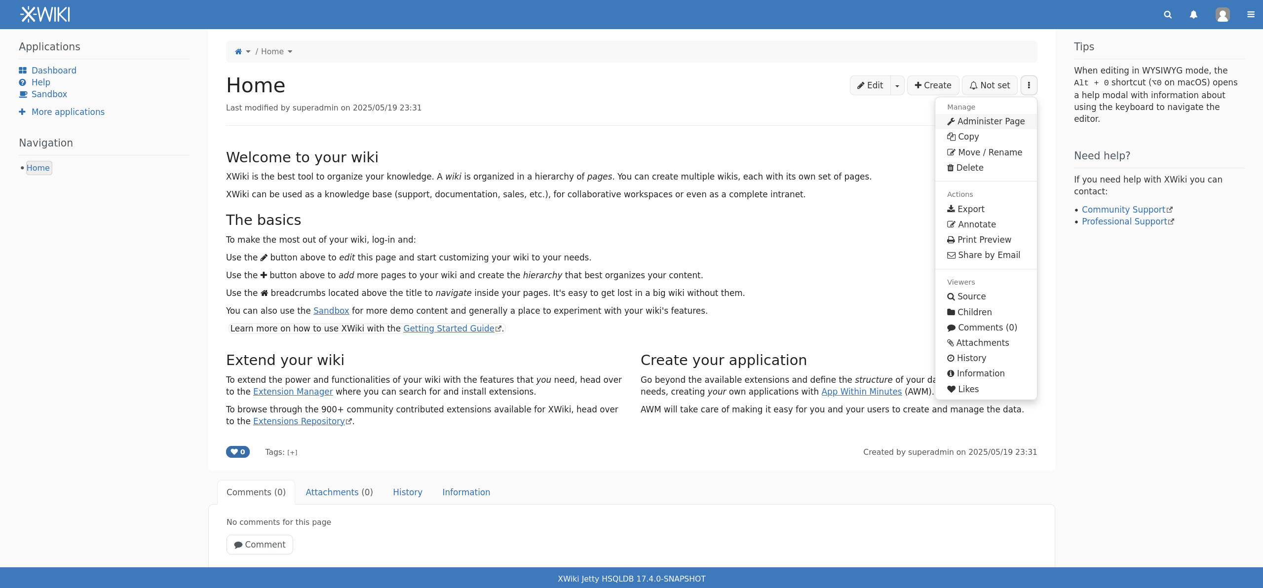Click the wrench icon beside Administer Page

pyautogui.click(x=951, y=121)
